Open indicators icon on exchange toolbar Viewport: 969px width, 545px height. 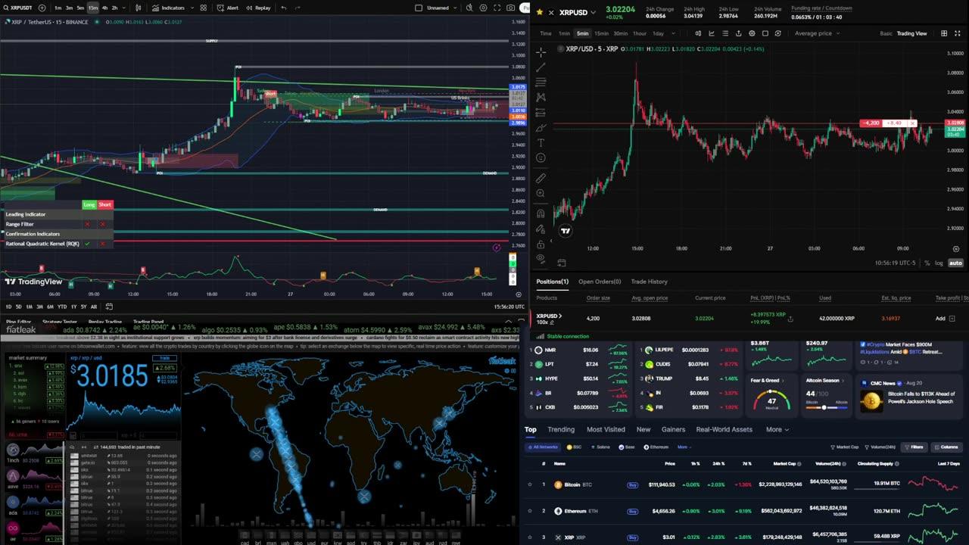point(711,33)
